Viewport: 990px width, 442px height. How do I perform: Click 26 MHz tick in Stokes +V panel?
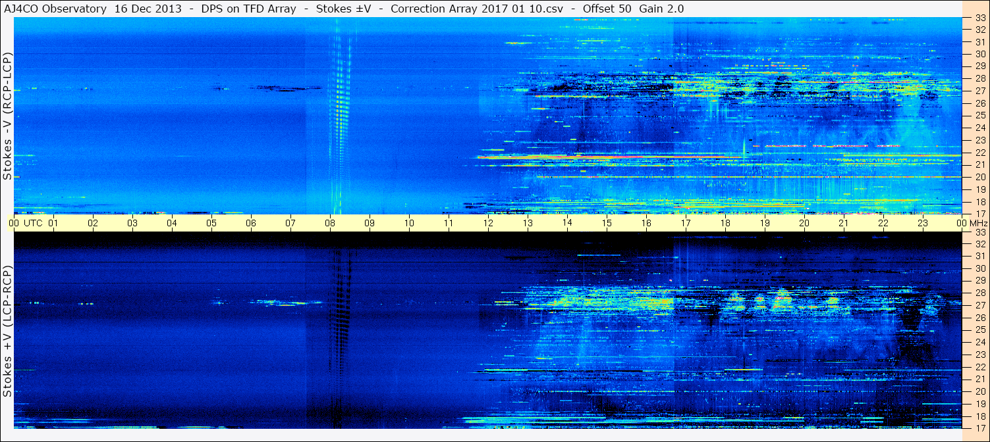click(x=980, y=317)
